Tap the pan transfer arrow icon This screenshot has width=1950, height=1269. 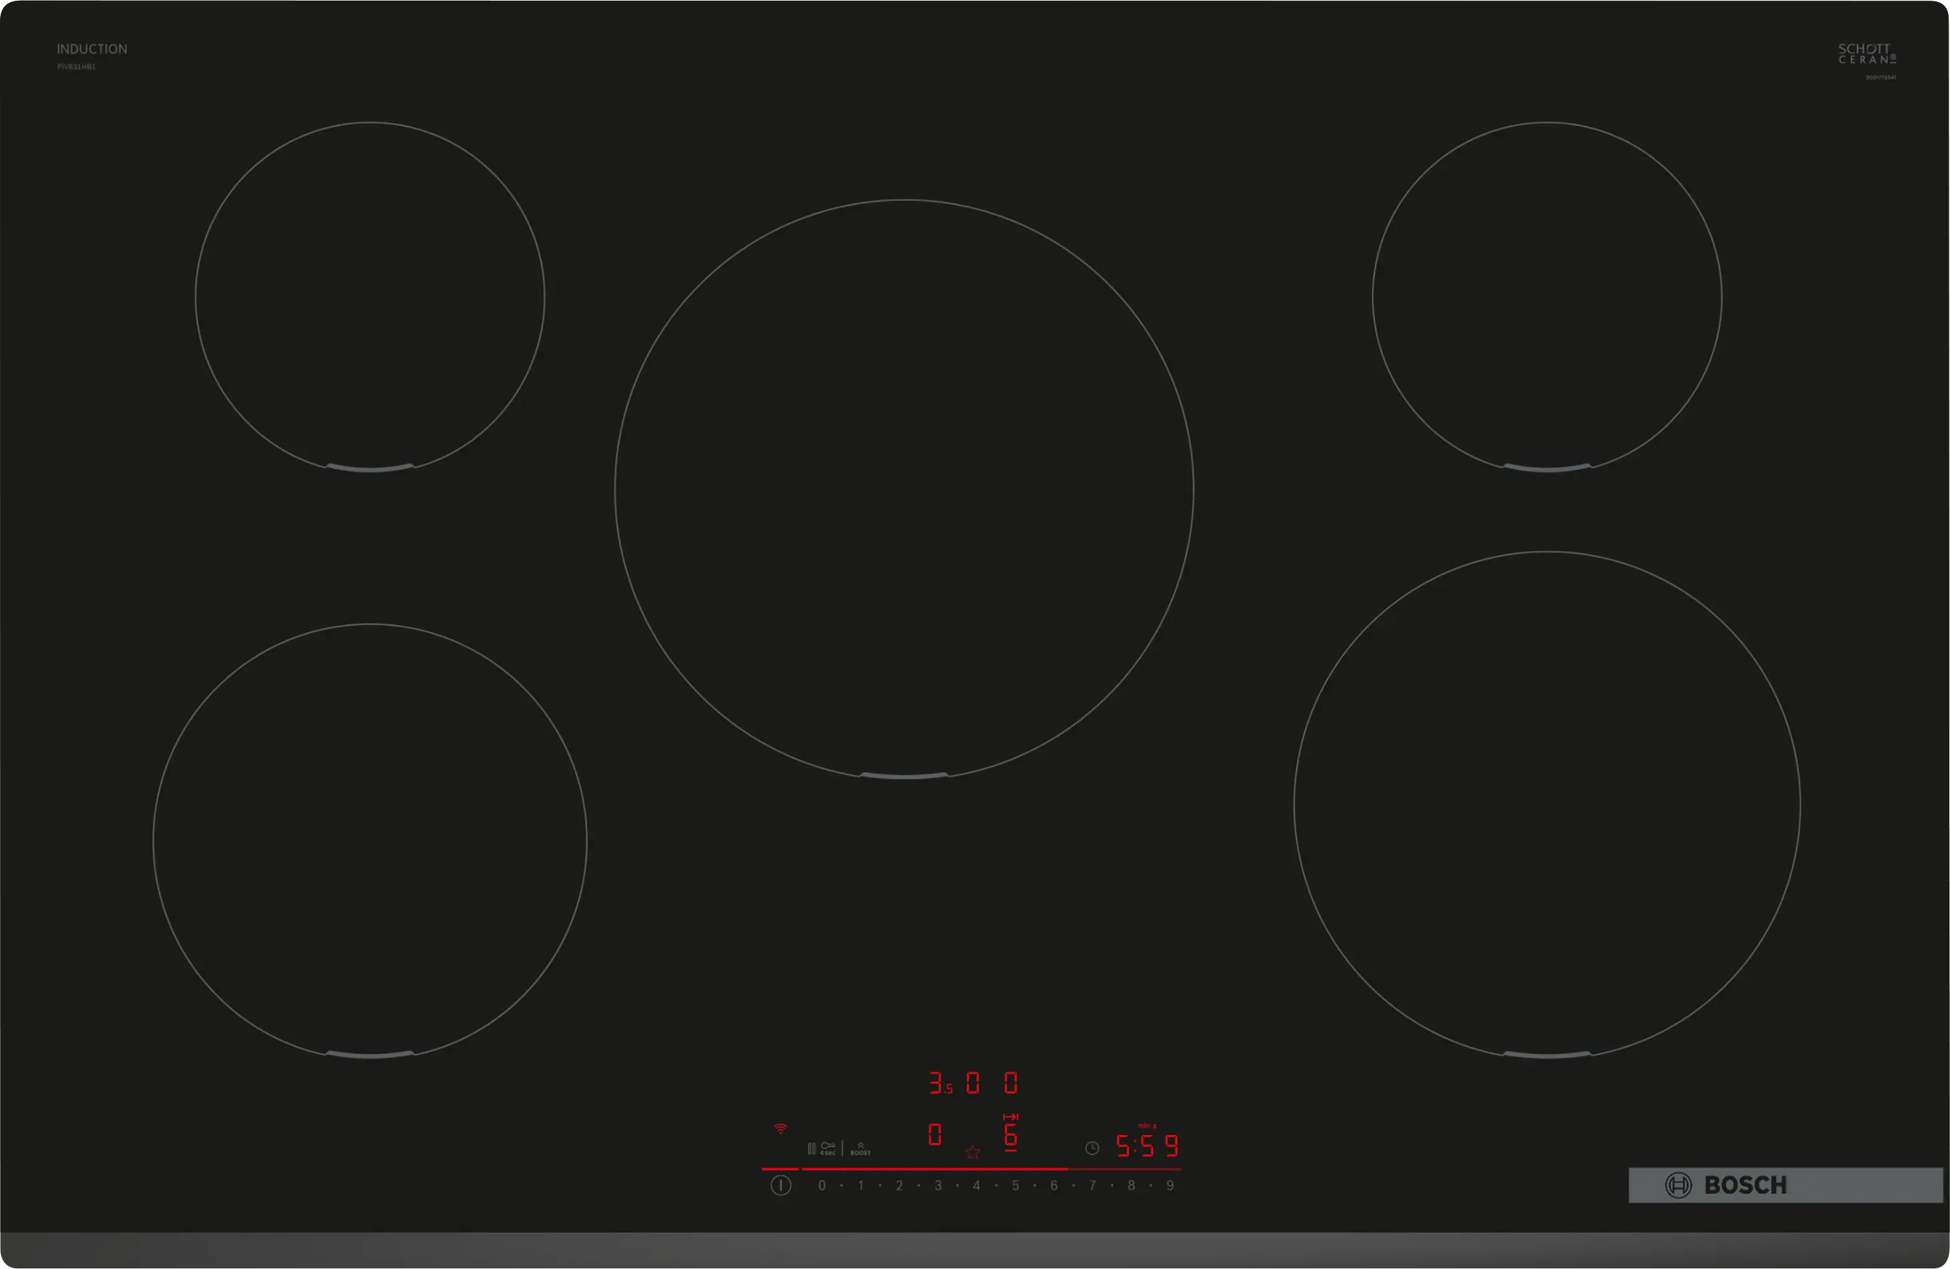1011,1116
